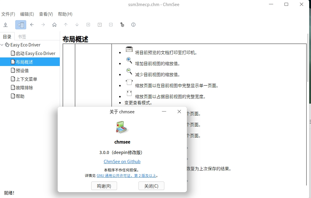The image size is (311, 198).
Task: Click the printer icon in document
Action: tap(129, 49)
